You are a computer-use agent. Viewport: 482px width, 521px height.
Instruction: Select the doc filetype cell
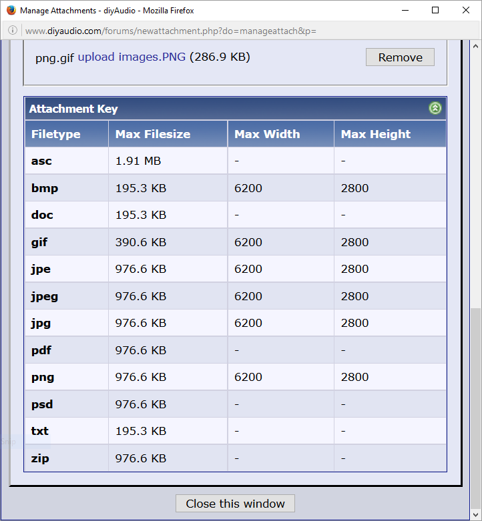click(x=67, y=215)
